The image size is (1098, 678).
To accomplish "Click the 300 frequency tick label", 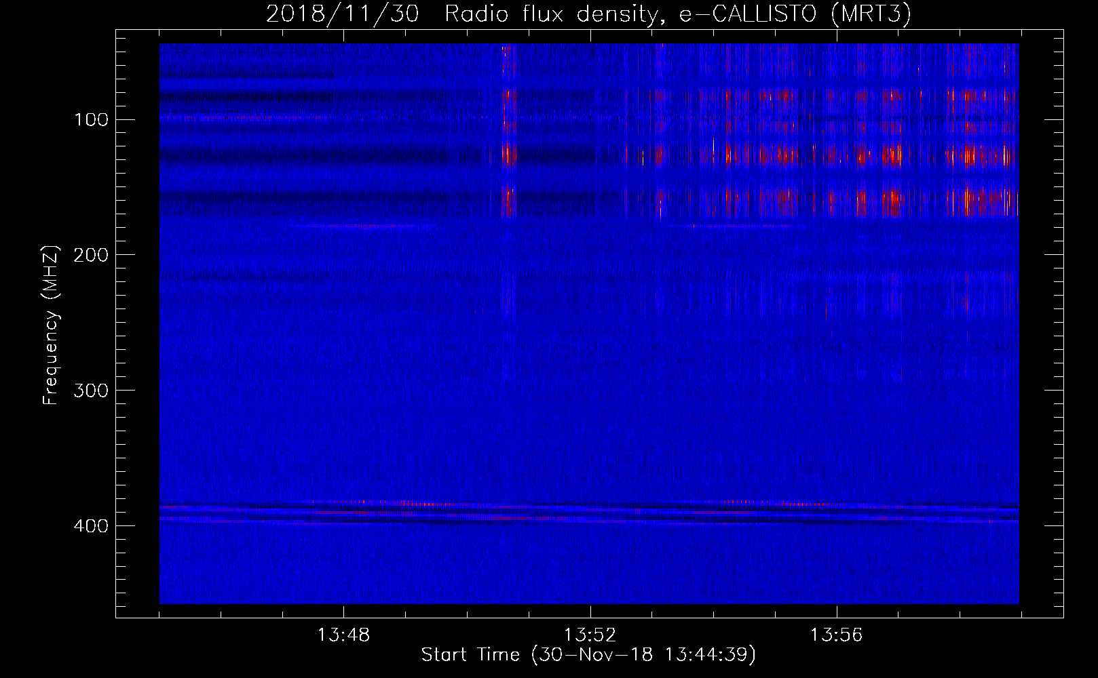I will click(91, 391).
